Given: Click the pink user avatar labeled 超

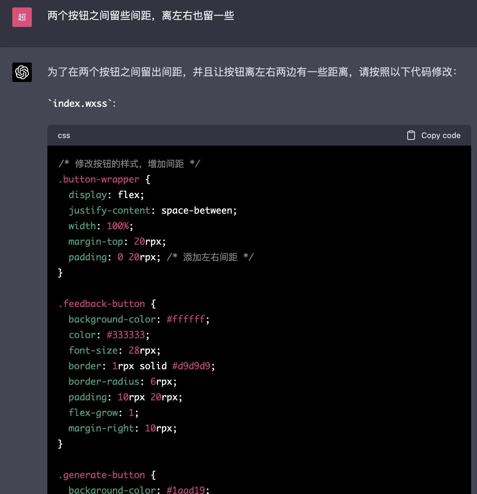Looking at the screenshot, I should (x=22, y=17).
